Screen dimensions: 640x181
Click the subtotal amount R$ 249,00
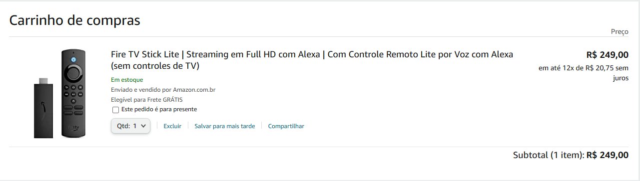tap(608, 155)
